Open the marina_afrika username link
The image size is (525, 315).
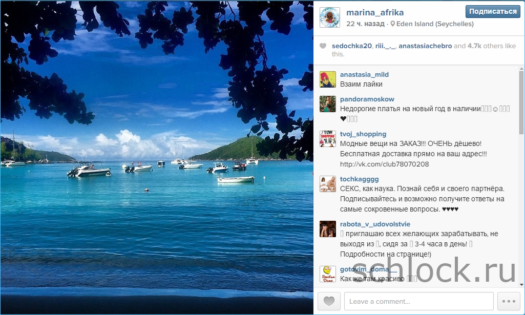pos(374,12)
